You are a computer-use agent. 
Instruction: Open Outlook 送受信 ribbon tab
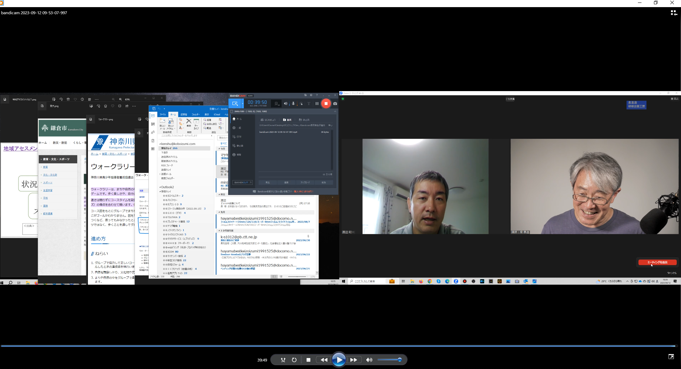tap(184, 114)
